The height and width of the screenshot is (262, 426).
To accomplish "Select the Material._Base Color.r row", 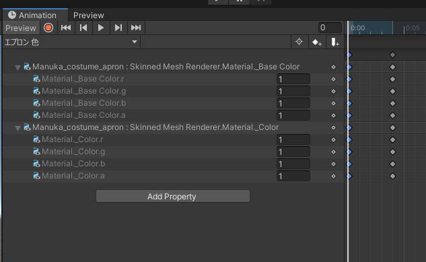I will [172, 79].
